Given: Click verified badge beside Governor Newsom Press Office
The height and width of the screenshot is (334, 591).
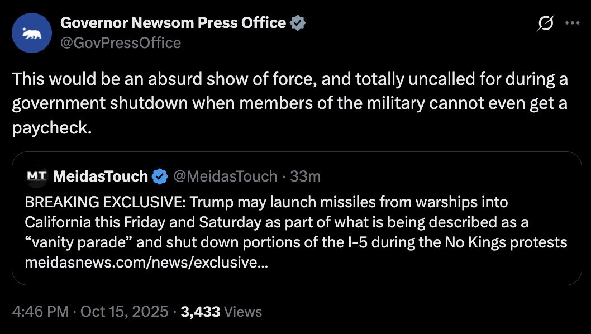Looking at the screenshot, I should (x=298, y=23).
